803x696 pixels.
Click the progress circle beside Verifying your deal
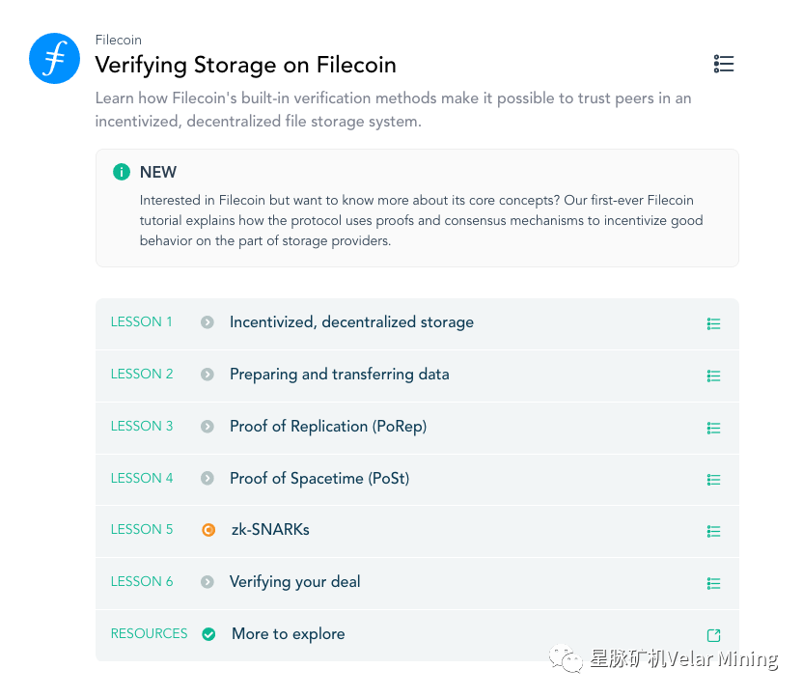208,582
